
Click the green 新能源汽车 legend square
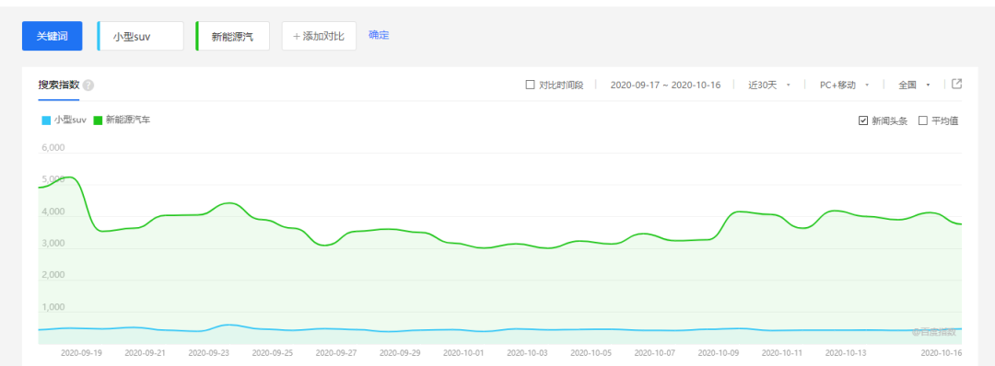tap(98, 120)
